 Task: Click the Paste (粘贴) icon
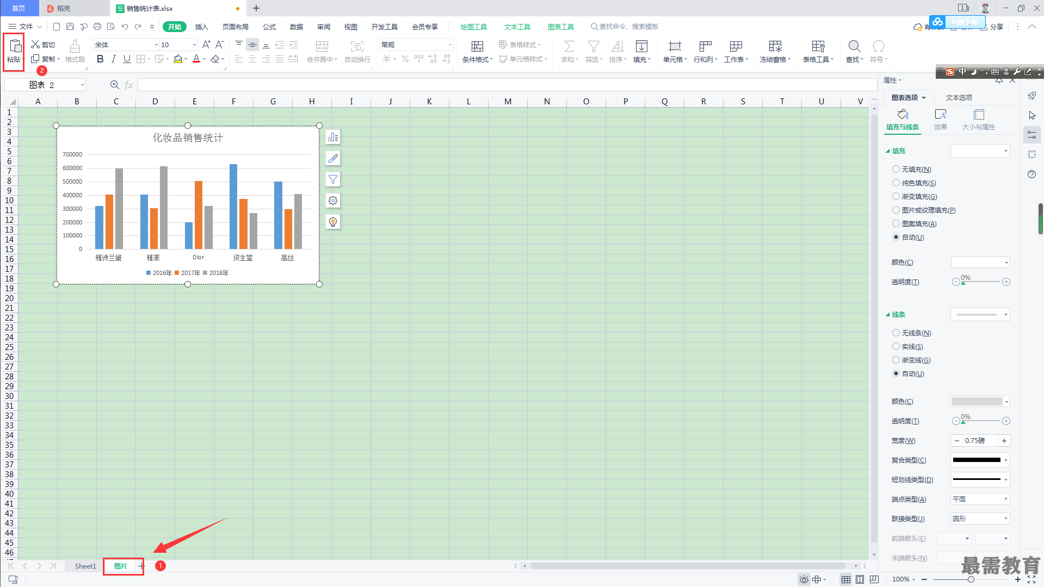coord(14,46)
